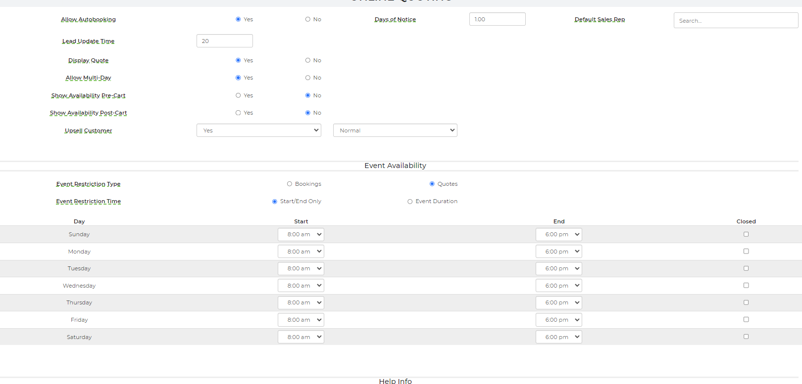Mark Sunday as closed
Screen dimensions: 802x384
pos(746,234)
